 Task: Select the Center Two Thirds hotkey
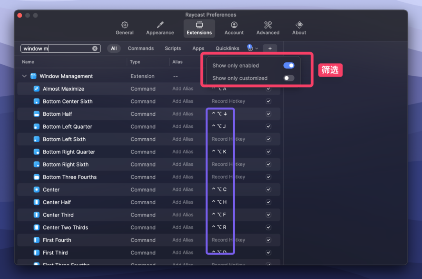pos(219,227)
